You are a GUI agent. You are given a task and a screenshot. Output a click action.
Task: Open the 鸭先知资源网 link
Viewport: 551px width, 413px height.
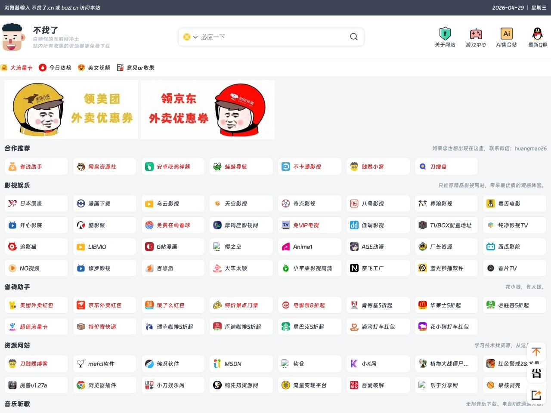click(241, 385)
